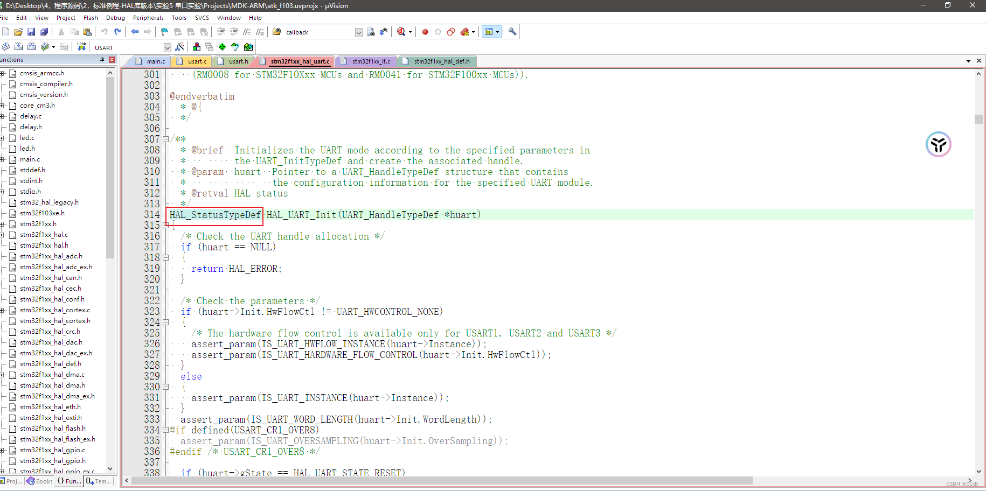This screenshot has width=986, height=491.
Task: Collapse the comment block at line 307
Action: click(165, 139)
